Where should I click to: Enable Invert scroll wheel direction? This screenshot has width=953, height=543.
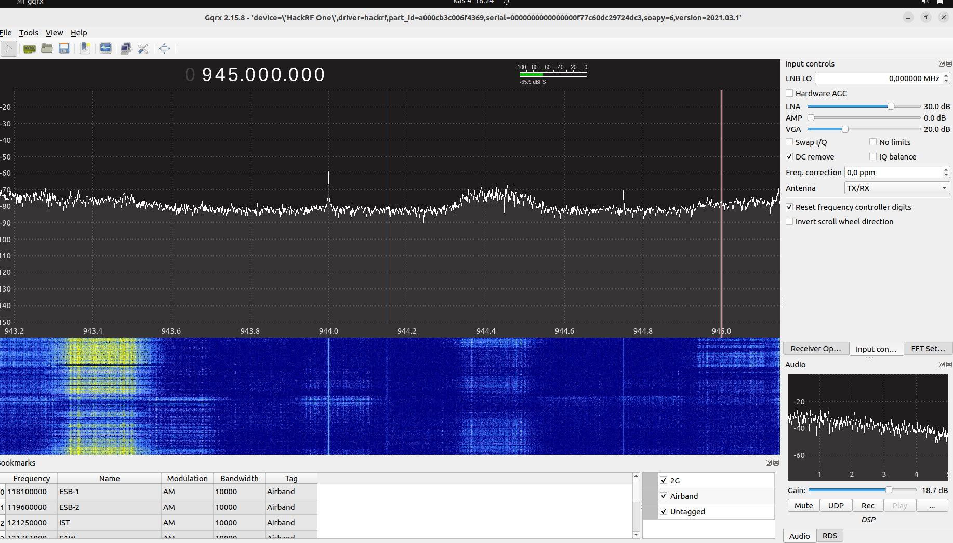(x=789, y=221)
